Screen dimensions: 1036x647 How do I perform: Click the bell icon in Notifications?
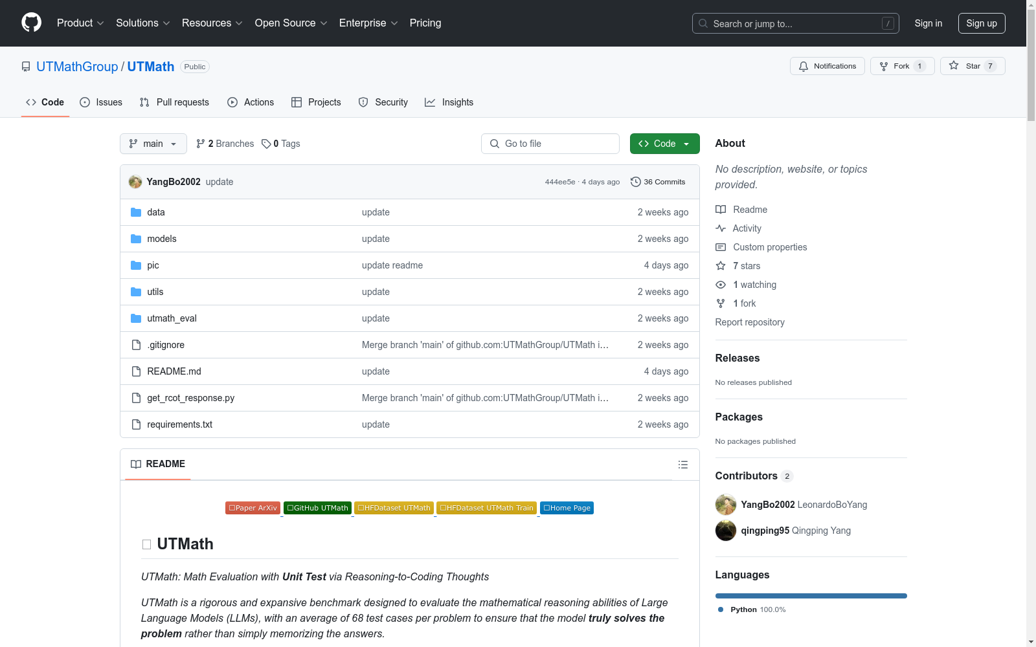(804, 66)
